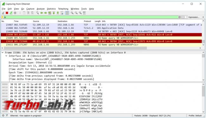Open the Expression... dialog
Screen dimensions: 206x118
(194, 17)
